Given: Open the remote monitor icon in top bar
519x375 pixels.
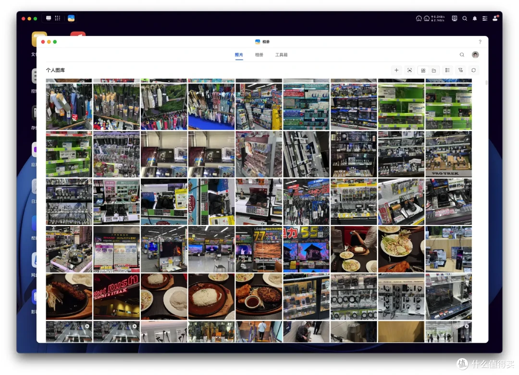Looking at the screenshot, I should pyautogui.click(x=455, y=19).
